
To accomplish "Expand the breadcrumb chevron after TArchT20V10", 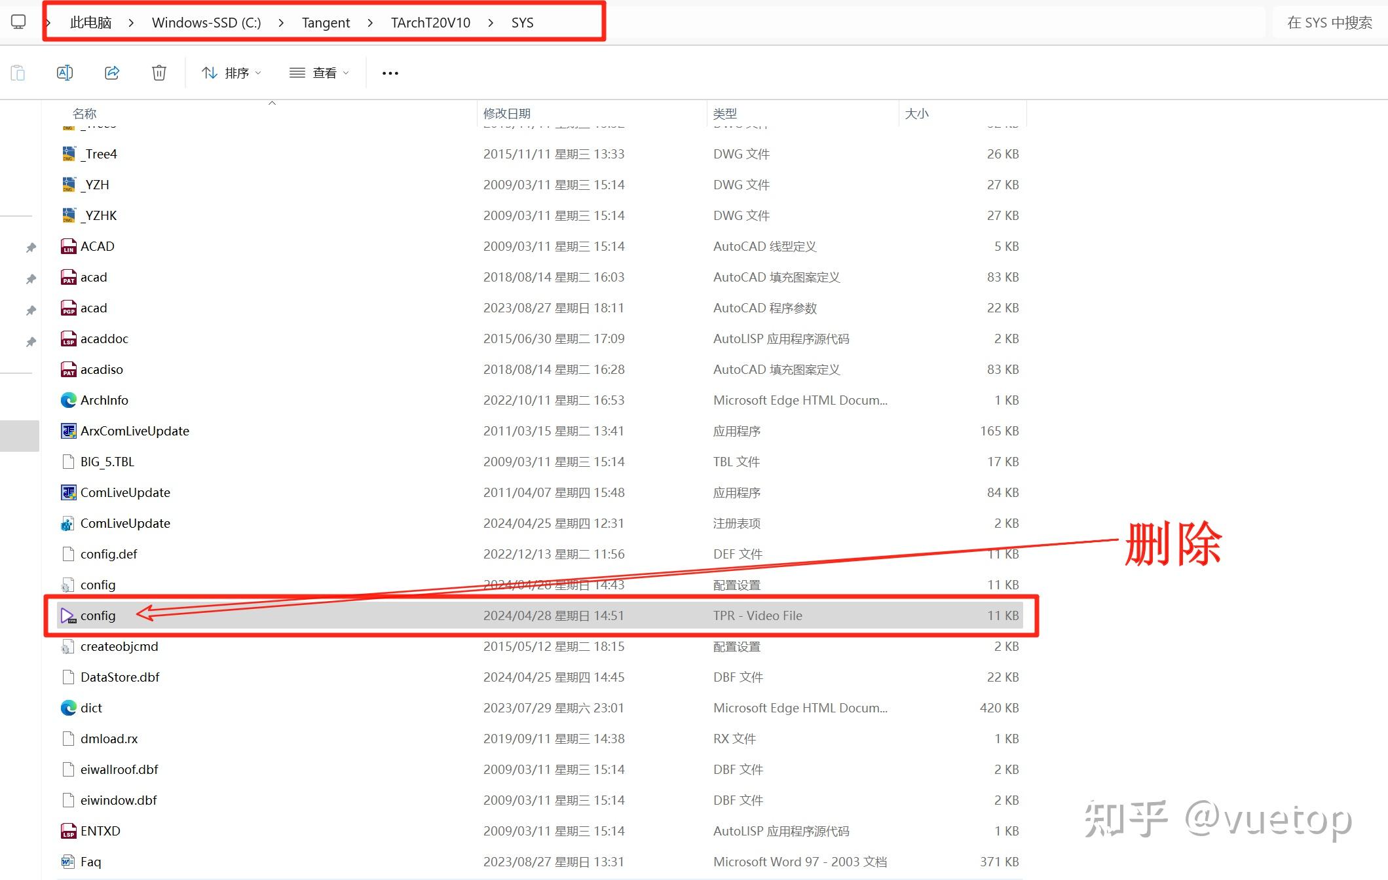I will (490, 22).
